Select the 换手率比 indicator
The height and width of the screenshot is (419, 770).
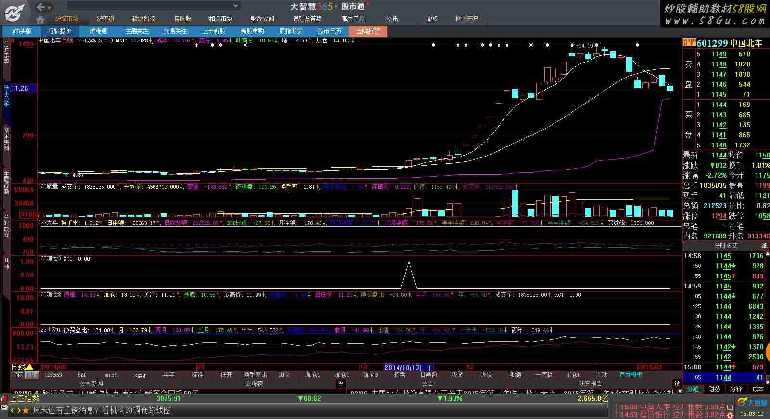pyautogui.click(x=255, y=375)
